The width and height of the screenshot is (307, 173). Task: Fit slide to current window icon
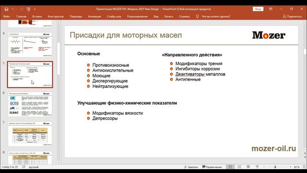pos(304,167)
